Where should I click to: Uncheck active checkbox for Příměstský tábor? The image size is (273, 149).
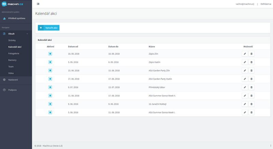(x=50, y=87)
